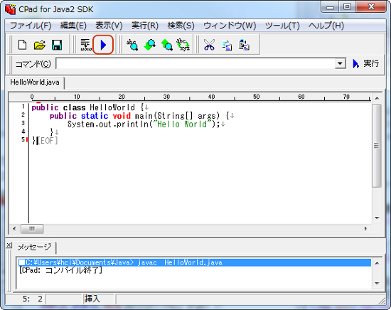The height and width of the screenshot is (310, 391).
Task: Run program with blue play arrow
Action: pos(103,45)
